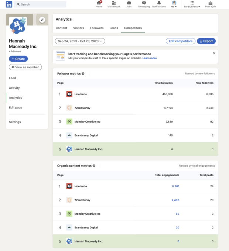Dismiss the benchmarking banner

click(214, 53)
